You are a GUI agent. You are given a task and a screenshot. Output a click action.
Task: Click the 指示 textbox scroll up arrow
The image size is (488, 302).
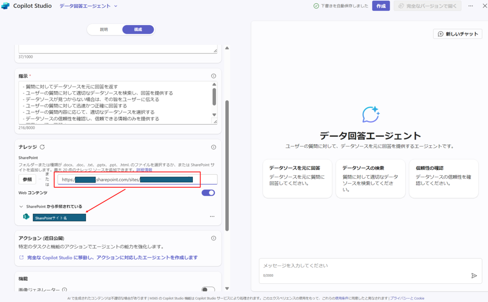coord(214,84)
